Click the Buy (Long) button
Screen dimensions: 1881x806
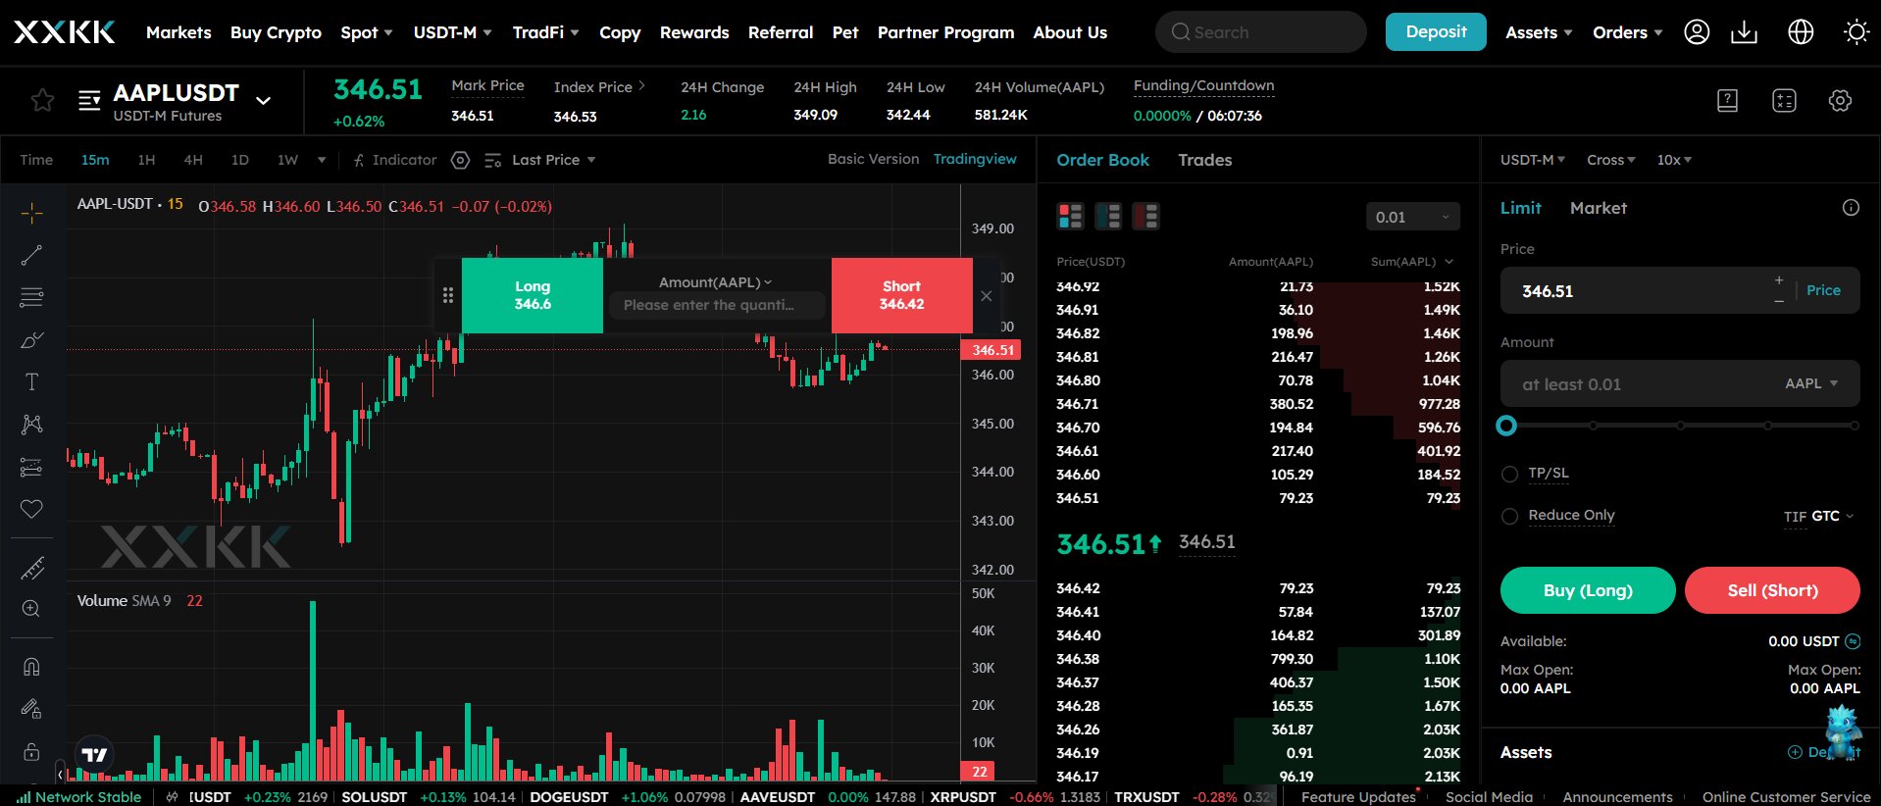point(1588,590)
